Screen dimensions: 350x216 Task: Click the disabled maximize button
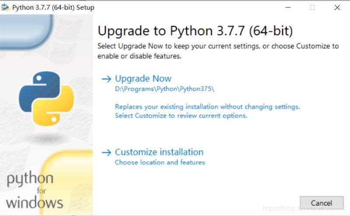click(312, 7)
